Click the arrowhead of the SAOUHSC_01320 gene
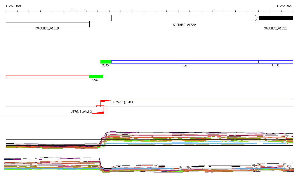This screenshot has width=299, height=178. click(x=257, y=18)
